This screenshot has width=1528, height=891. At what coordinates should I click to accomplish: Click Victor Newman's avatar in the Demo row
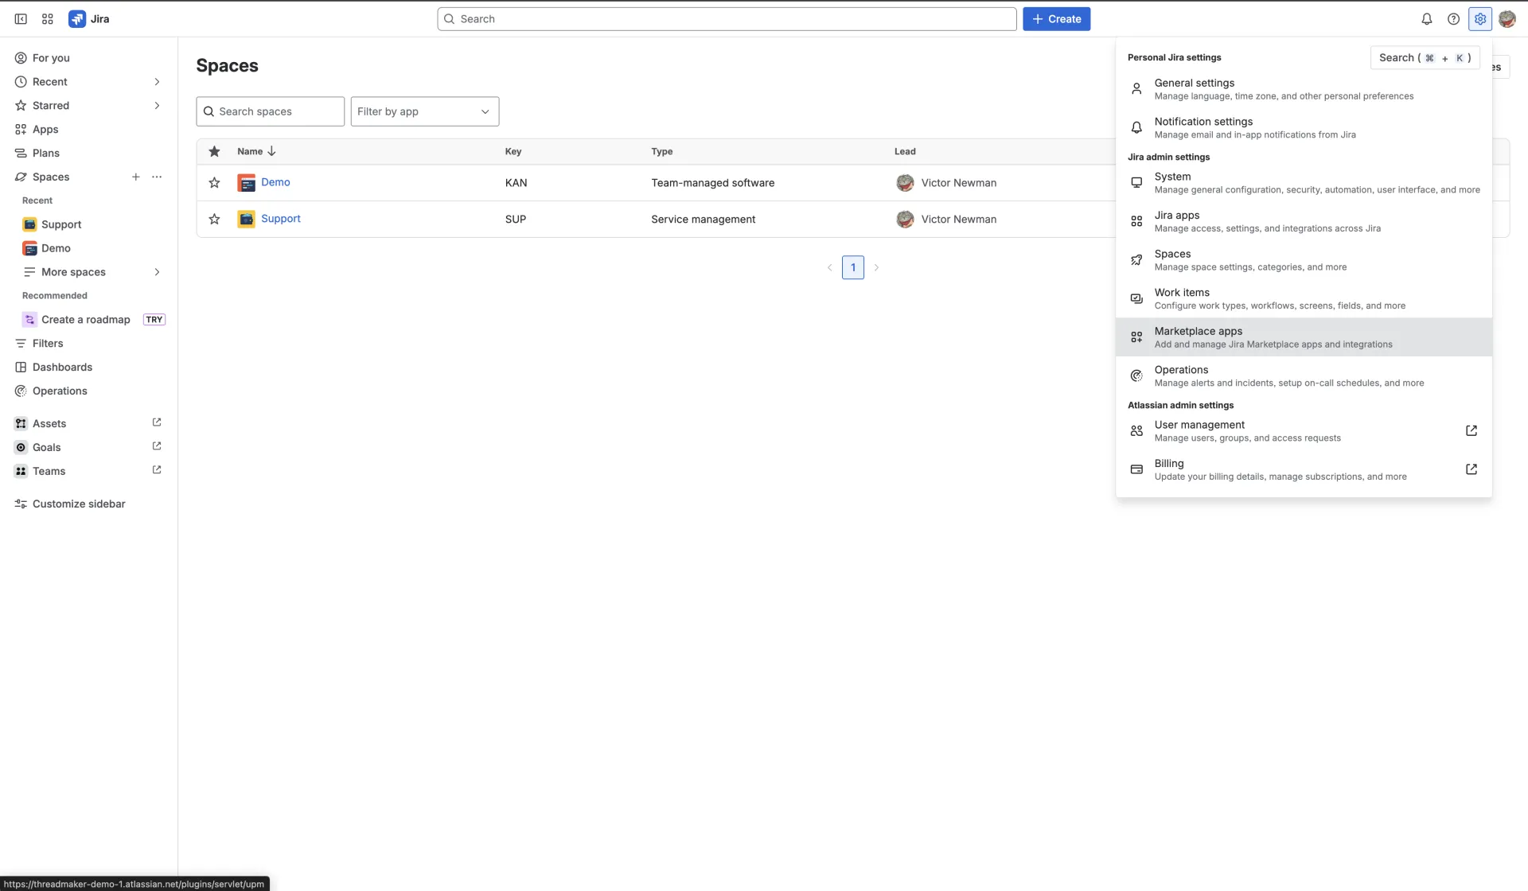905,183
